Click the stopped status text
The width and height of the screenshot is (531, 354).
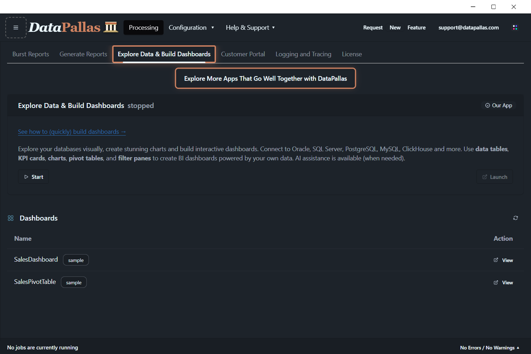click(141, 105)
